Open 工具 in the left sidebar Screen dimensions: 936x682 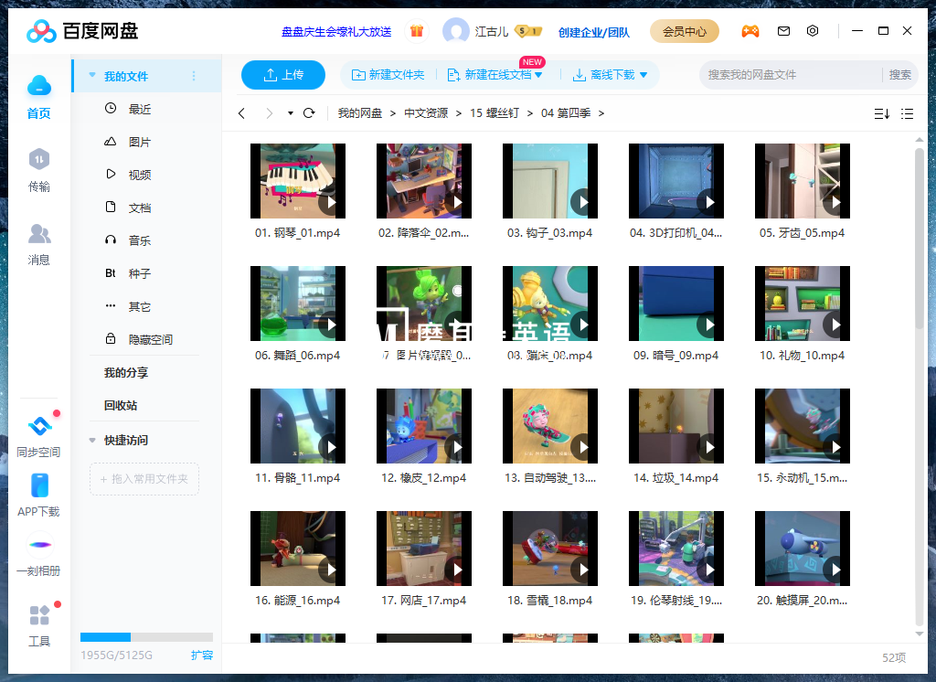pos(38,624)
